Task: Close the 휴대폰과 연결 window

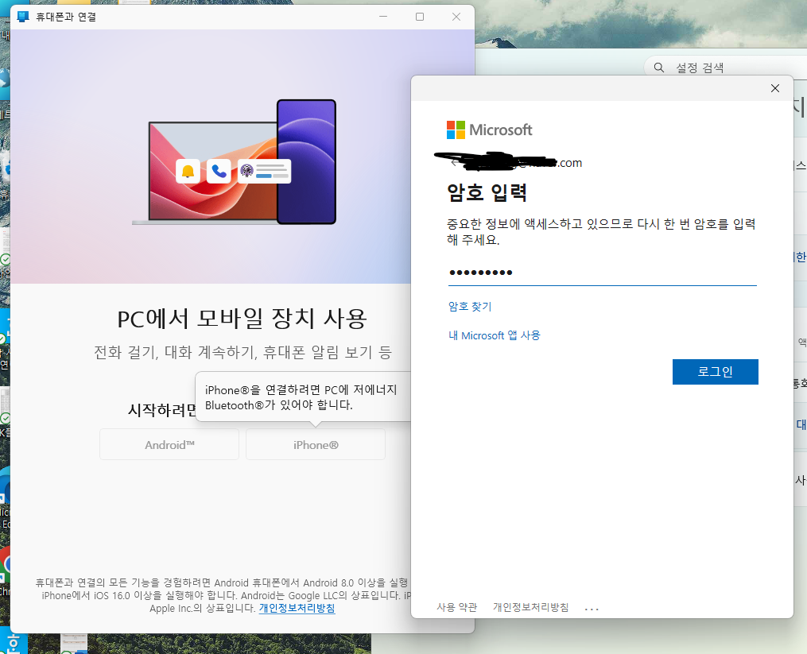Action: click(x=456, y=17)
